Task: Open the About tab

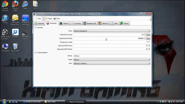Action: click(x=125, y=23)
